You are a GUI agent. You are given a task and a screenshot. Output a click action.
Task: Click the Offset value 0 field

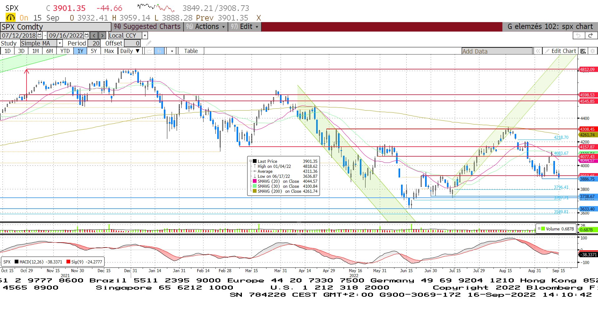point(132,43)
